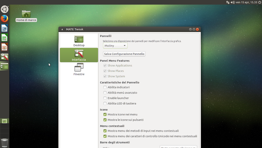Click the Panel Menu Features heading
Screen dimensions: 262x148
click(115, 61)
